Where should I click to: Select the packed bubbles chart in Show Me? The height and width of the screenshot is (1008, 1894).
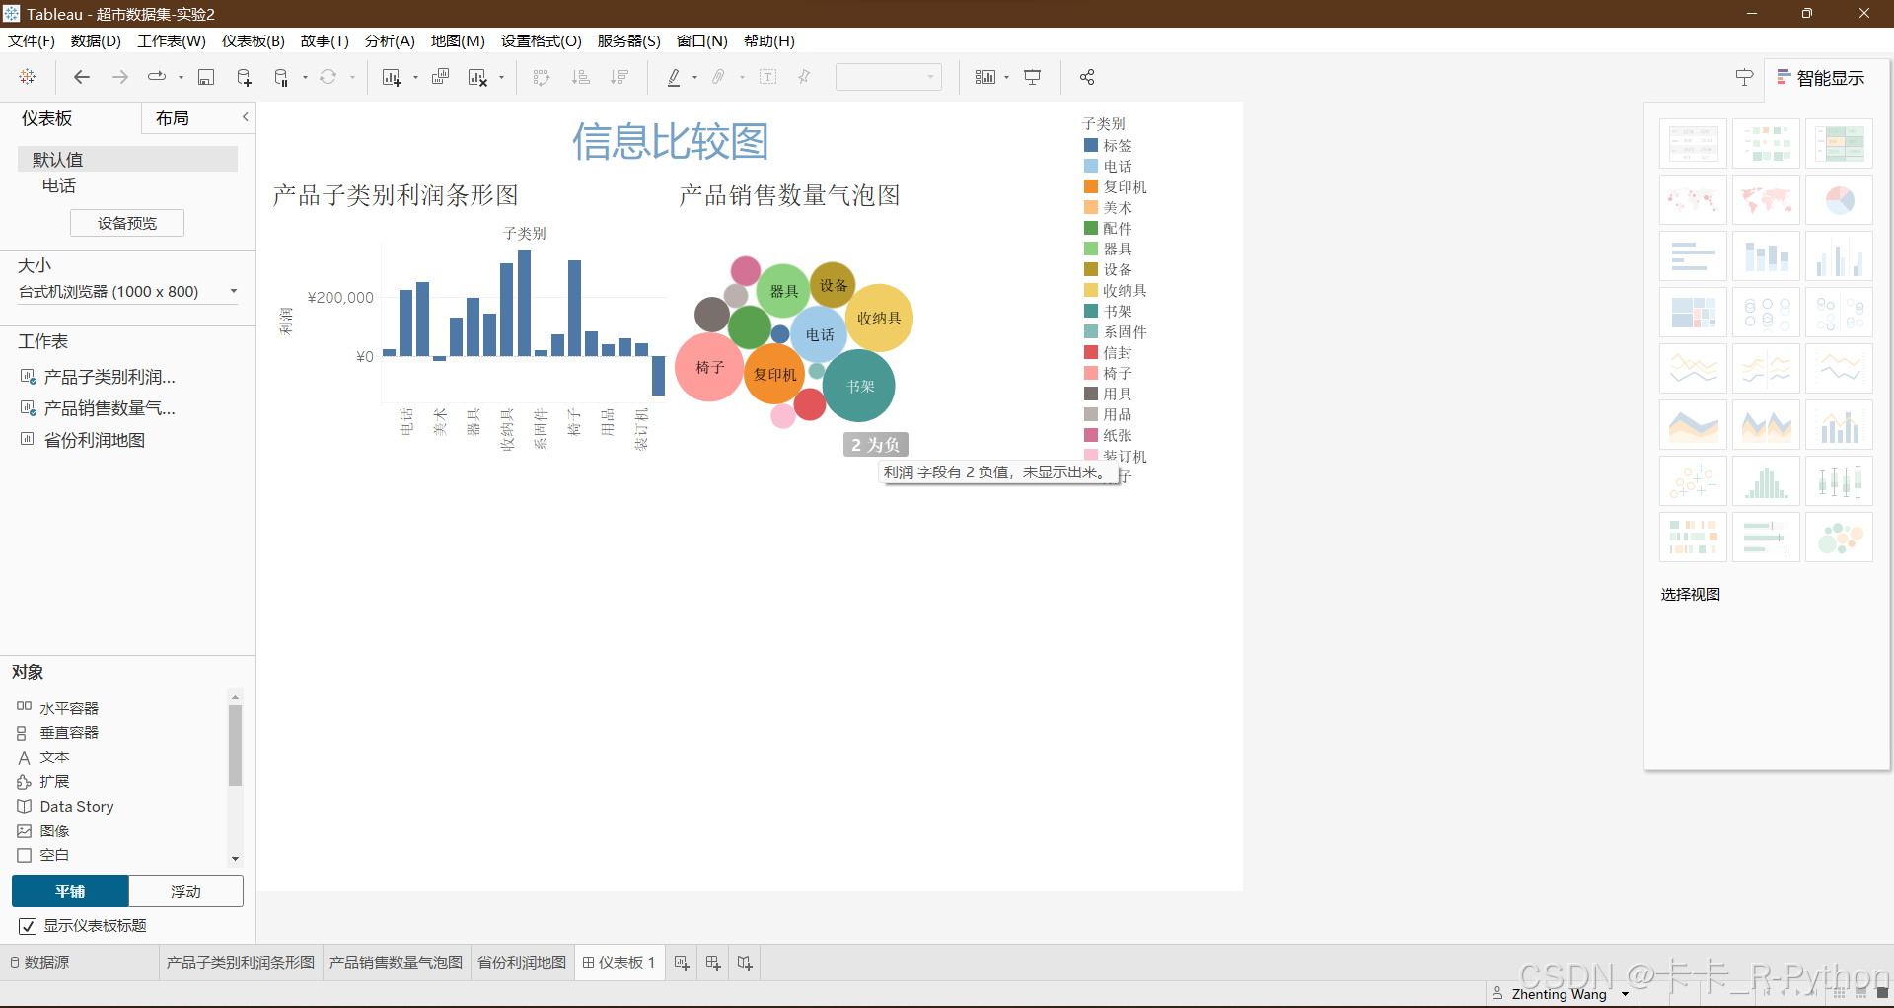[1839, 538]
